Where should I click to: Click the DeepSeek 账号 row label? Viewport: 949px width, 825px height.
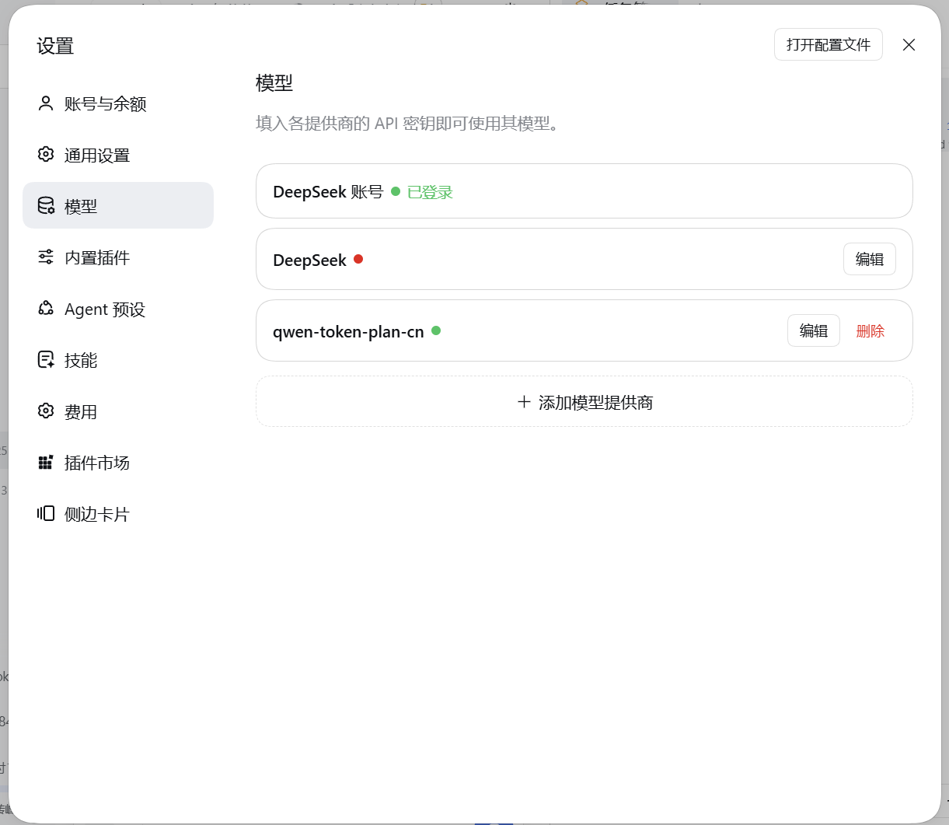click(x=328, y=192)
